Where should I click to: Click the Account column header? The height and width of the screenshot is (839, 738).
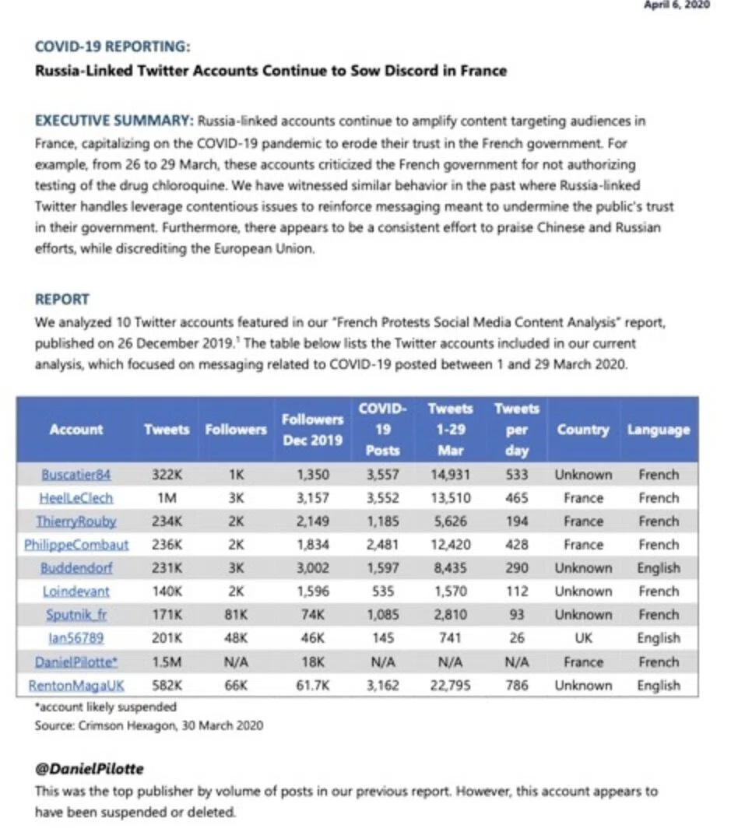coord(76,430)
